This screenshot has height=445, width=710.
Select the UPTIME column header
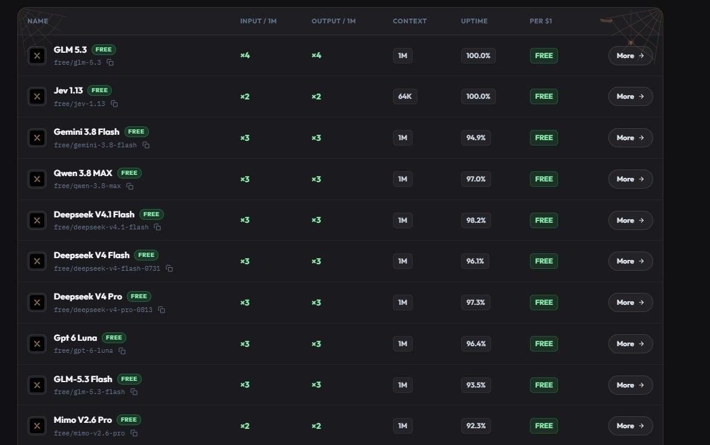click(474, 21)
